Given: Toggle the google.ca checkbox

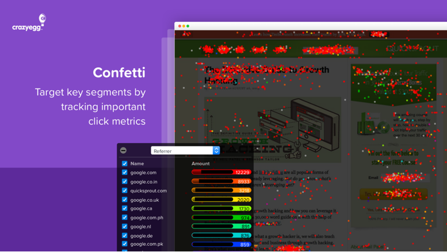Looking at the screenshot, I should pos(125,208).
